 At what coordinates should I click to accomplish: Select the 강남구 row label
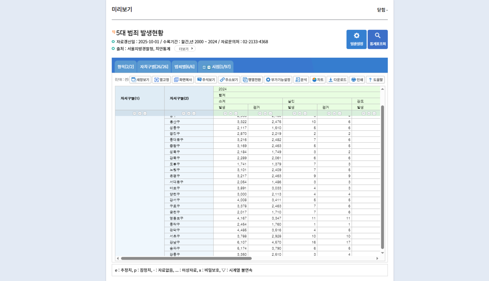(x=189, y=242)
